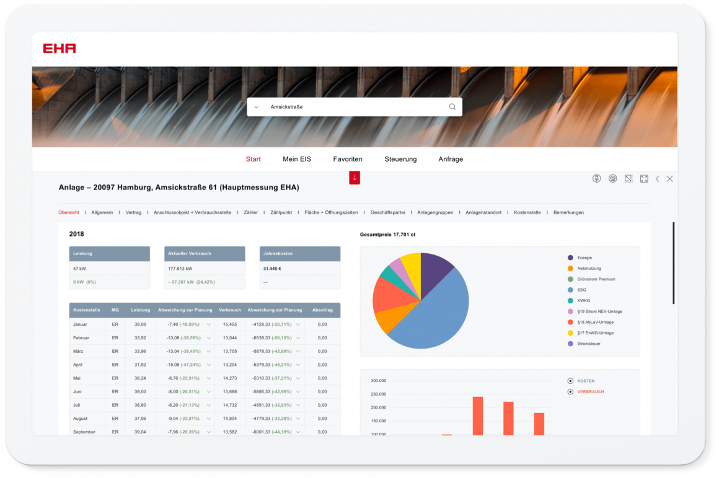Open the Kostenstelle section link
Image resolution: width=719 pixels, height=478 pixels.
[x=527, y=212]
